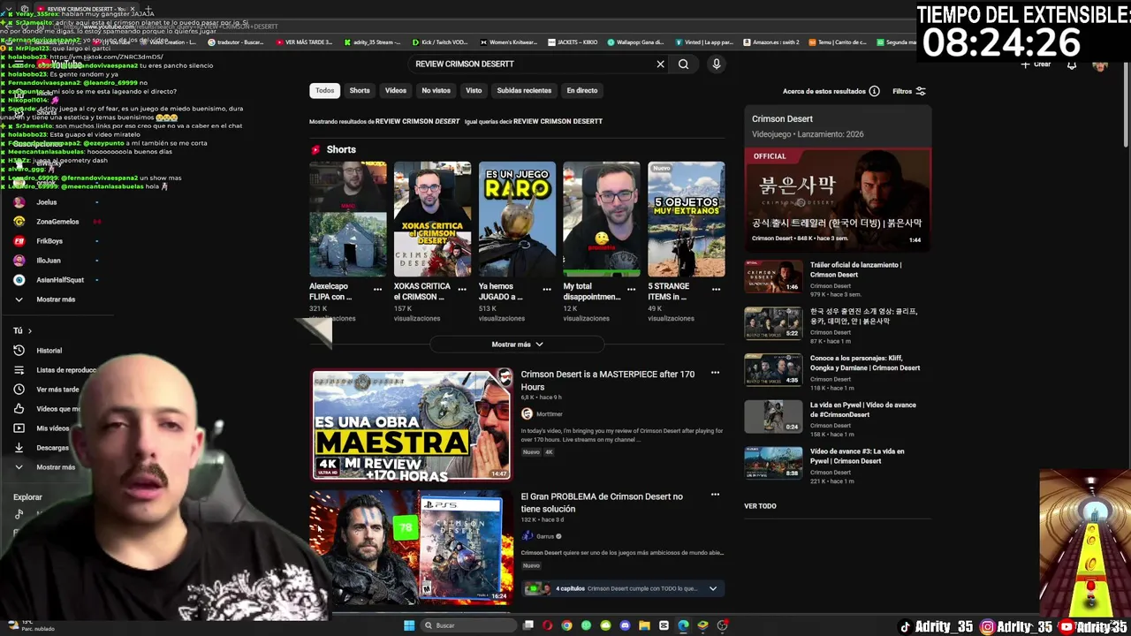Click VER TODO in the Crimson Desert panel

[x=760, y=506]
